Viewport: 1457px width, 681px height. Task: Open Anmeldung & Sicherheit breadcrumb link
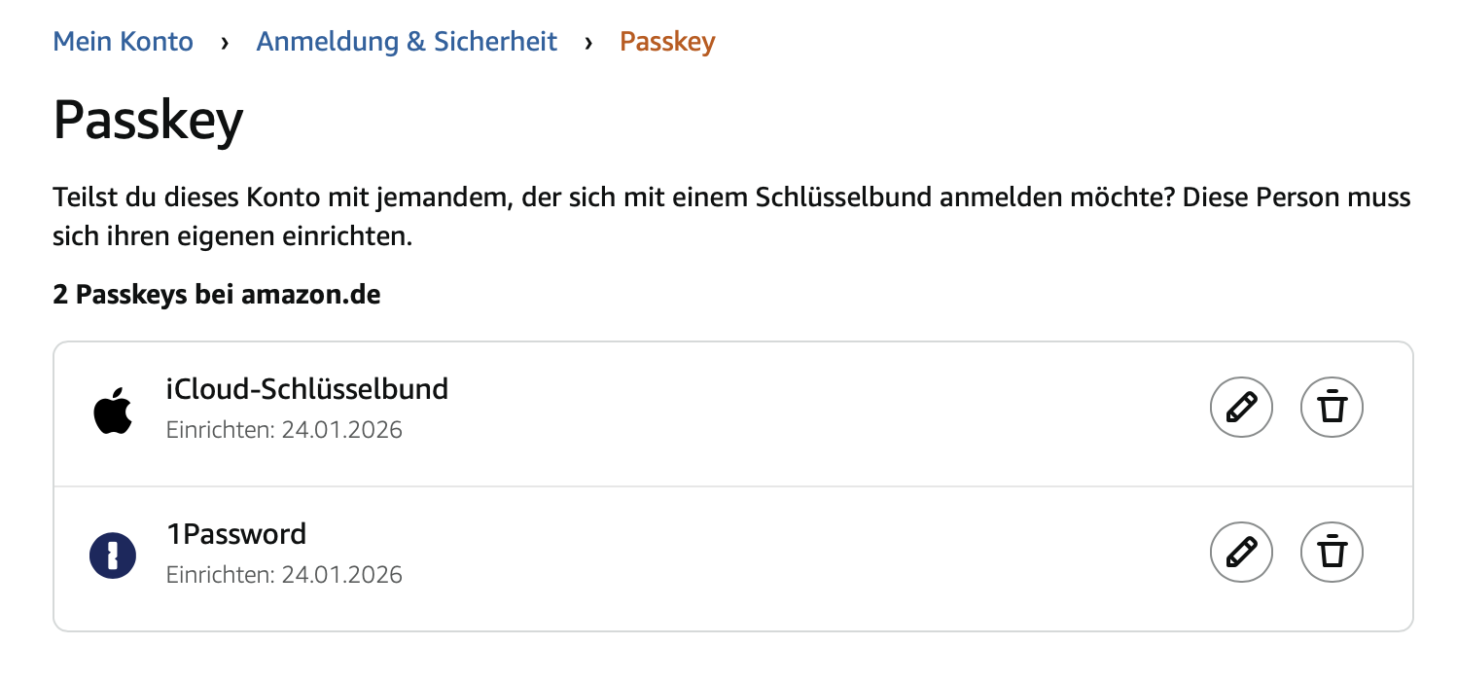click(x=407, y=42)
